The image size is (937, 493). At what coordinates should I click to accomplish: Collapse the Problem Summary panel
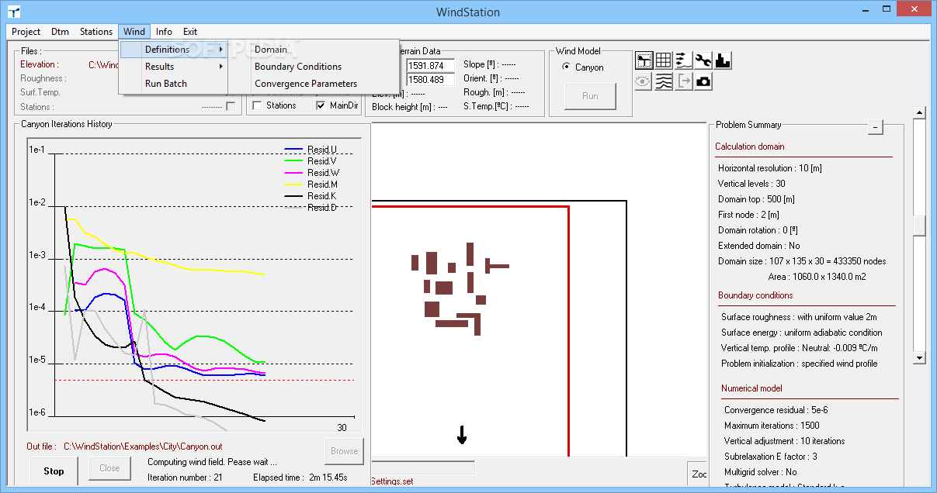point(876,127)
